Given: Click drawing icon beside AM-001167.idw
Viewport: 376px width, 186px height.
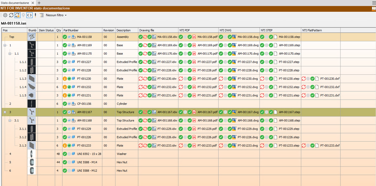Looking at the screenshot, I should (x=154, y=112).
